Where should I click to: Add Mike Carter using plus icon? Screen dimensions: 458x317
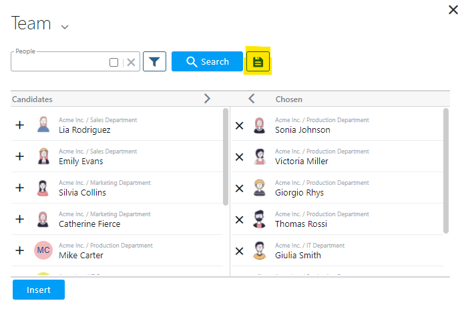click(20, 250)
